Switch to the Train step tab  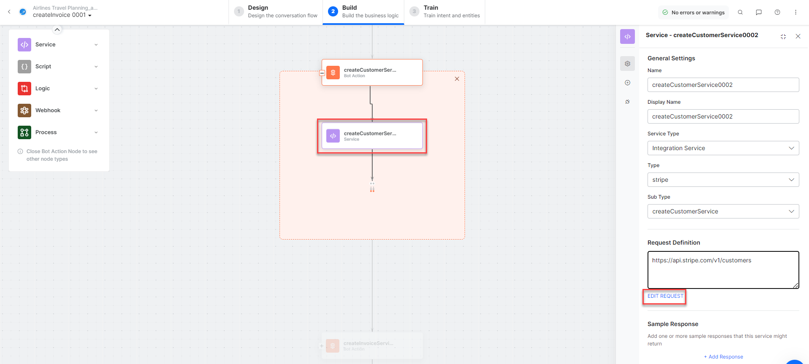[x=445, y=12]
